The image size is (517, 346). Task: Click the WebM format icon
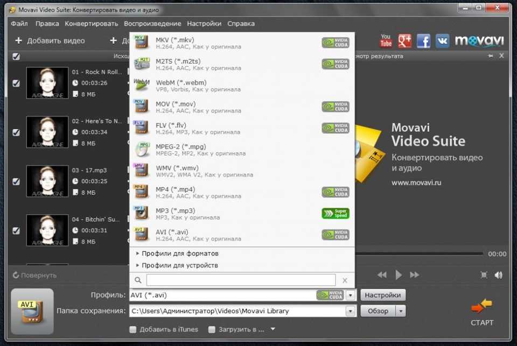click(142, 85)
